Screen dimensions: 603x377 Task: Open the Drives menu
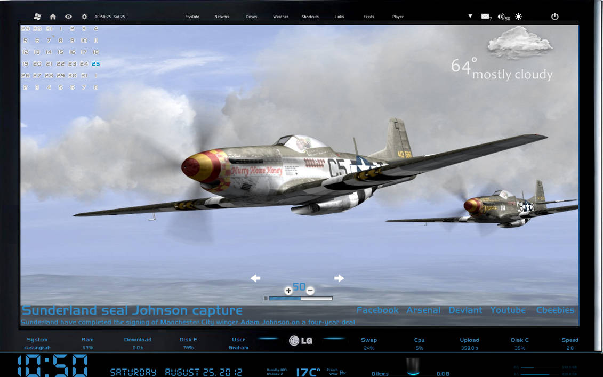point(252,17)
